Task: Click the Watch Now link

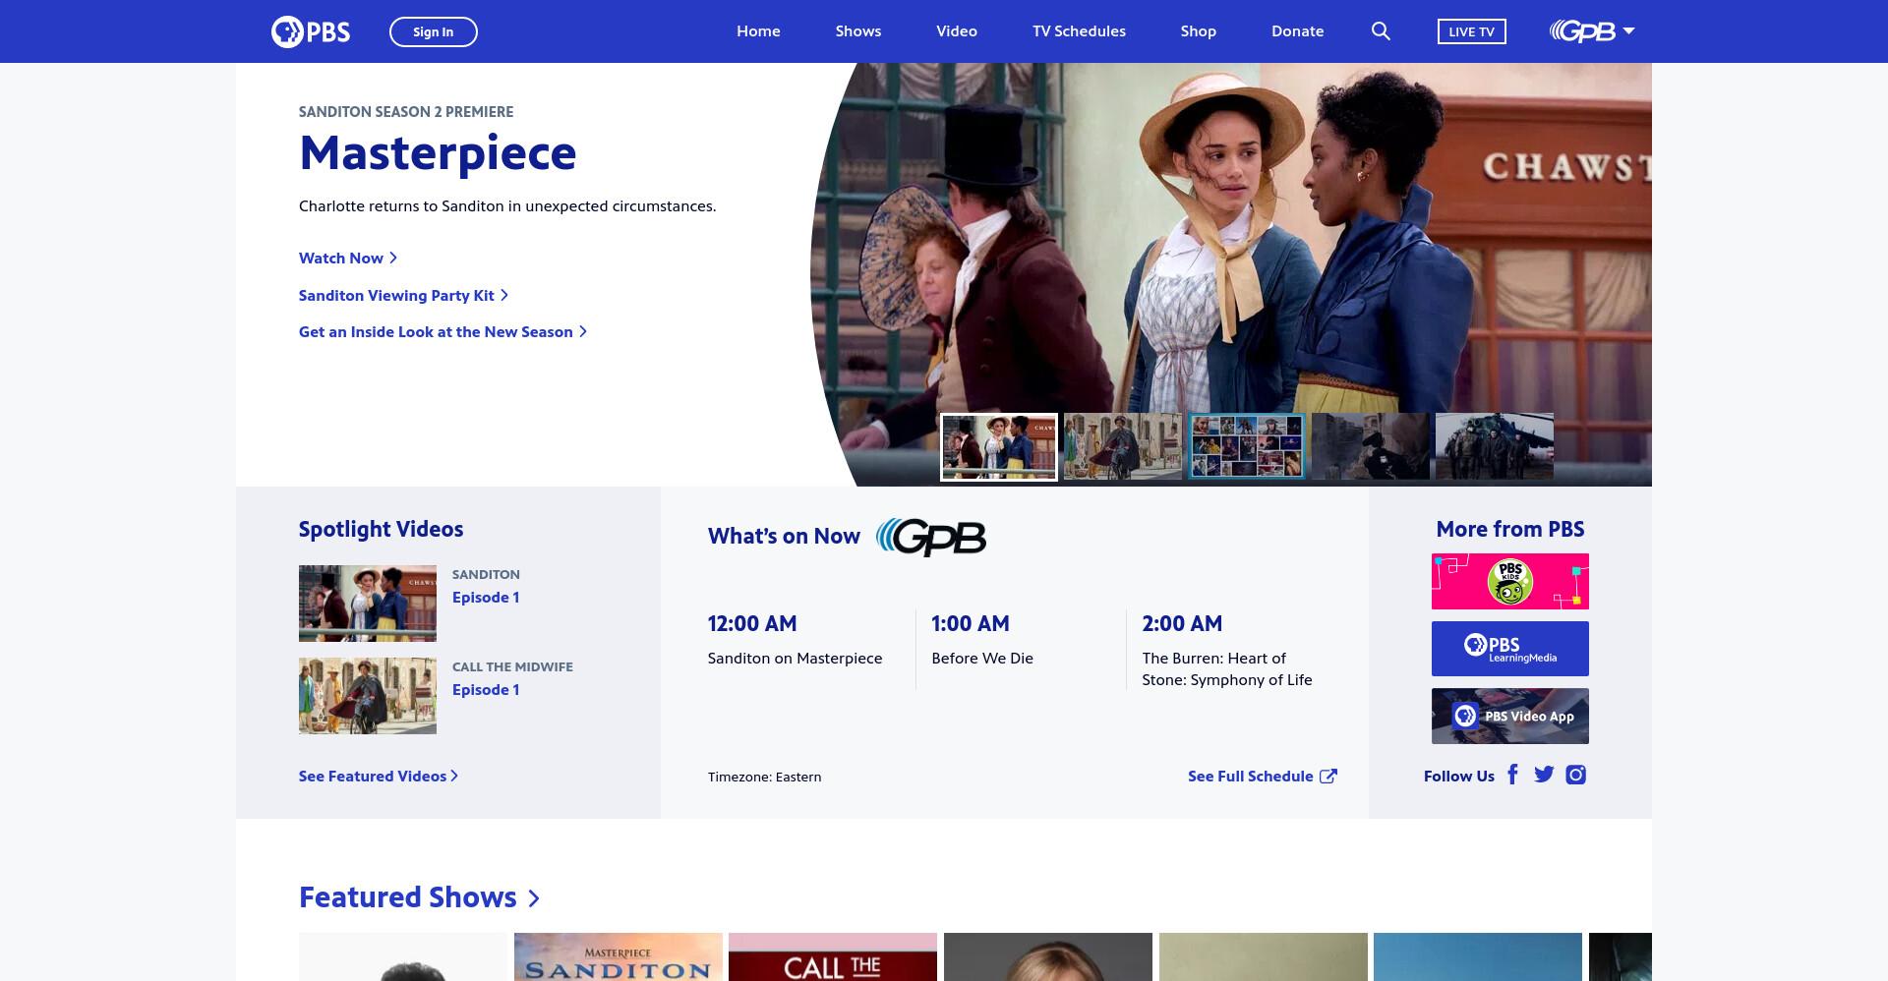Action: pyautogui.click(x=348, y=258)
